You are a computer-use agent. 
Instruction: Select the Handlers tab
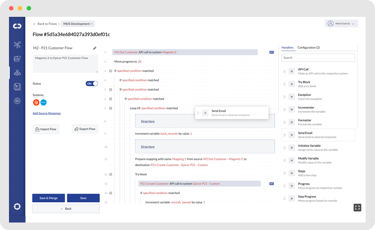pyautogui.click(x=287, y=48)
